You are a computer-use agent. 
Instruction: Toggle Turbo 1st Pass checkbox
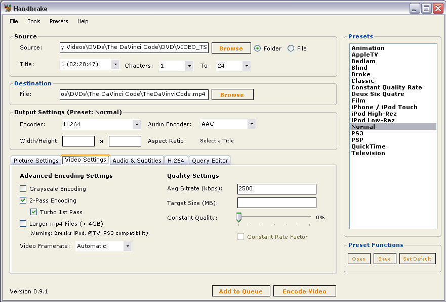click(x=33, y=212)
